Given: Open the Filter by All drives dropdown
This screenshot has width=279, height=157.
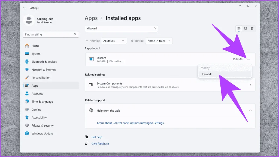Looking at the screenshot, I should [114, 41].
